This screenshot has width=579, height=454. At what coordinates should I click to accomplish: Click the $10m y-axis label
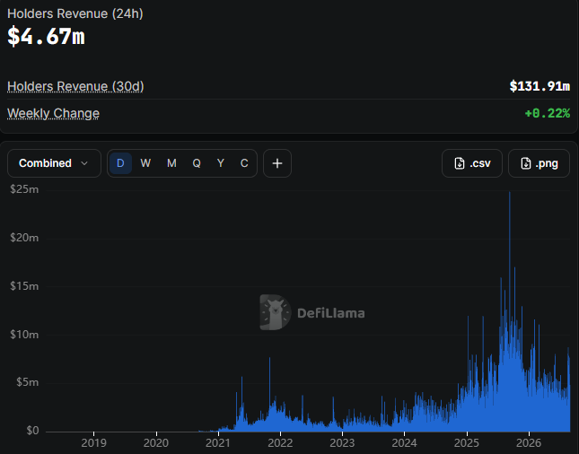pyautogui.click(x=24, y=335)
